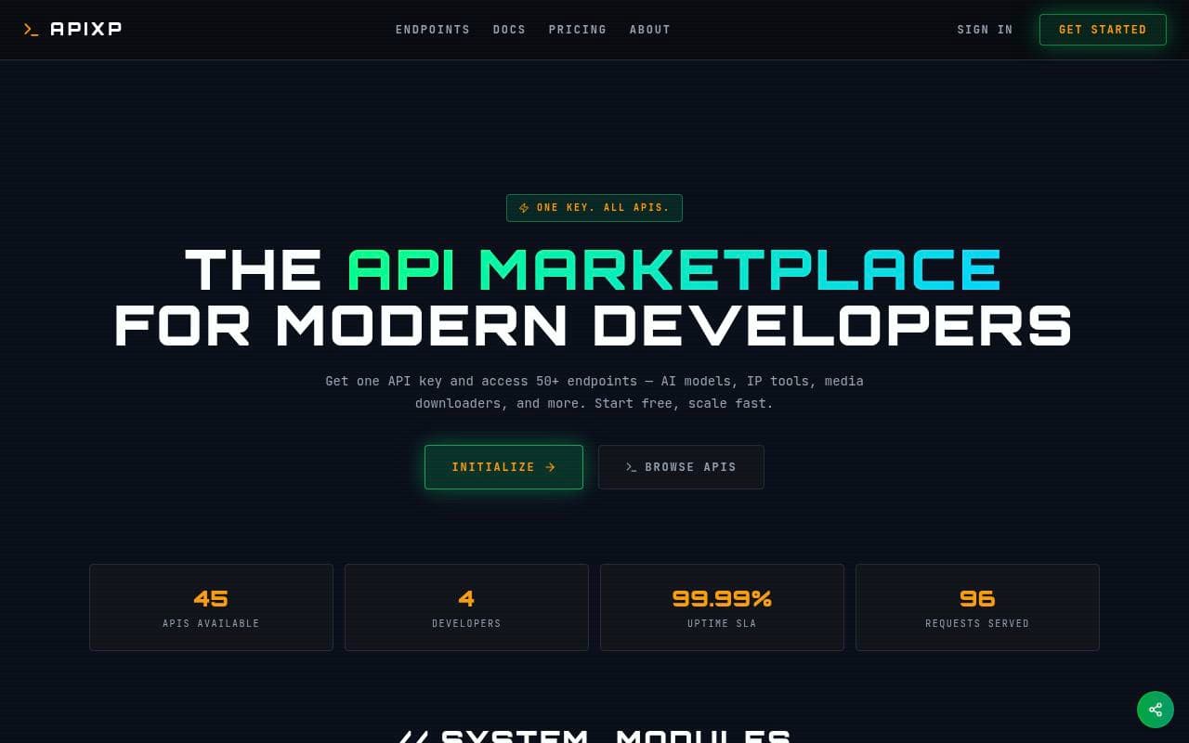Click the Browse APIs button
The image size is (1189, 743).
pos(681,467)
